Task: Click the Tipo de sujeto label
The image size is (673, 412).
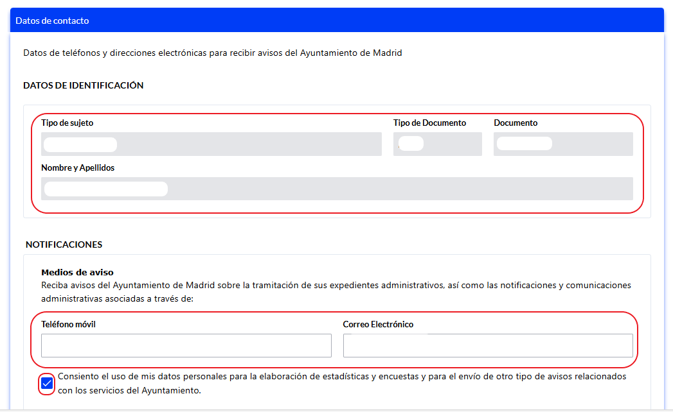Action: pos(71,123)
